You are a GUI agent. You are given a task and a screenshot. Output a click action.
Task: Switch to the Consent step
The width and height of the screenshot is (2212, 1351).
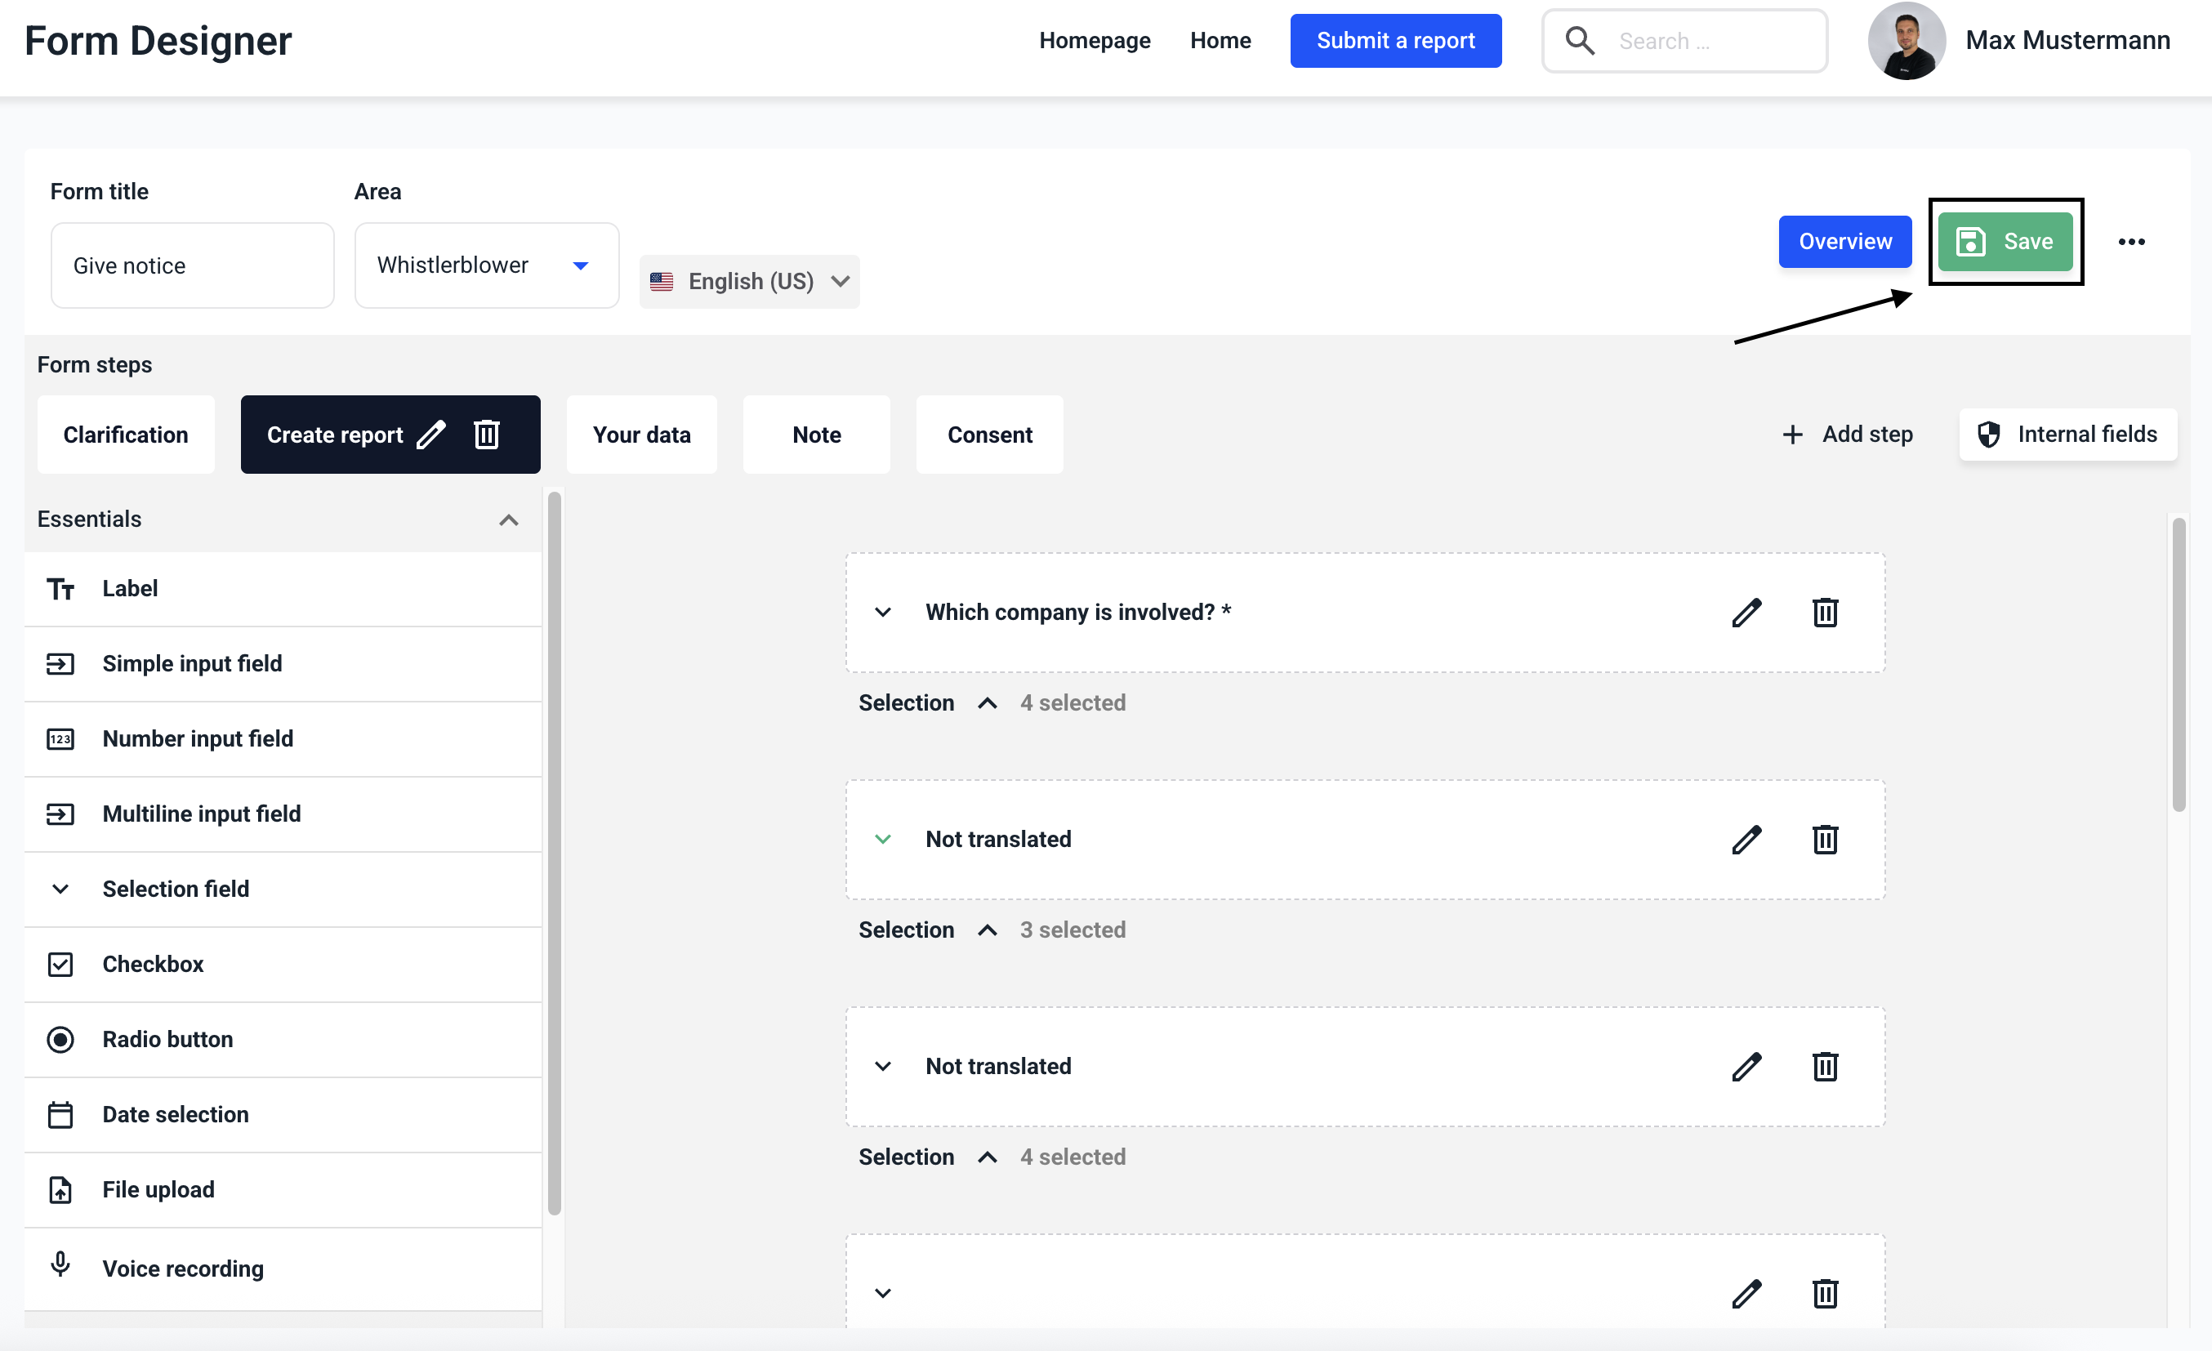pos(989,435)
